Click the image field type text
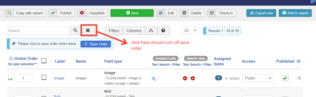The height and width of the screenshot is (97, 316). coord(110,73)
